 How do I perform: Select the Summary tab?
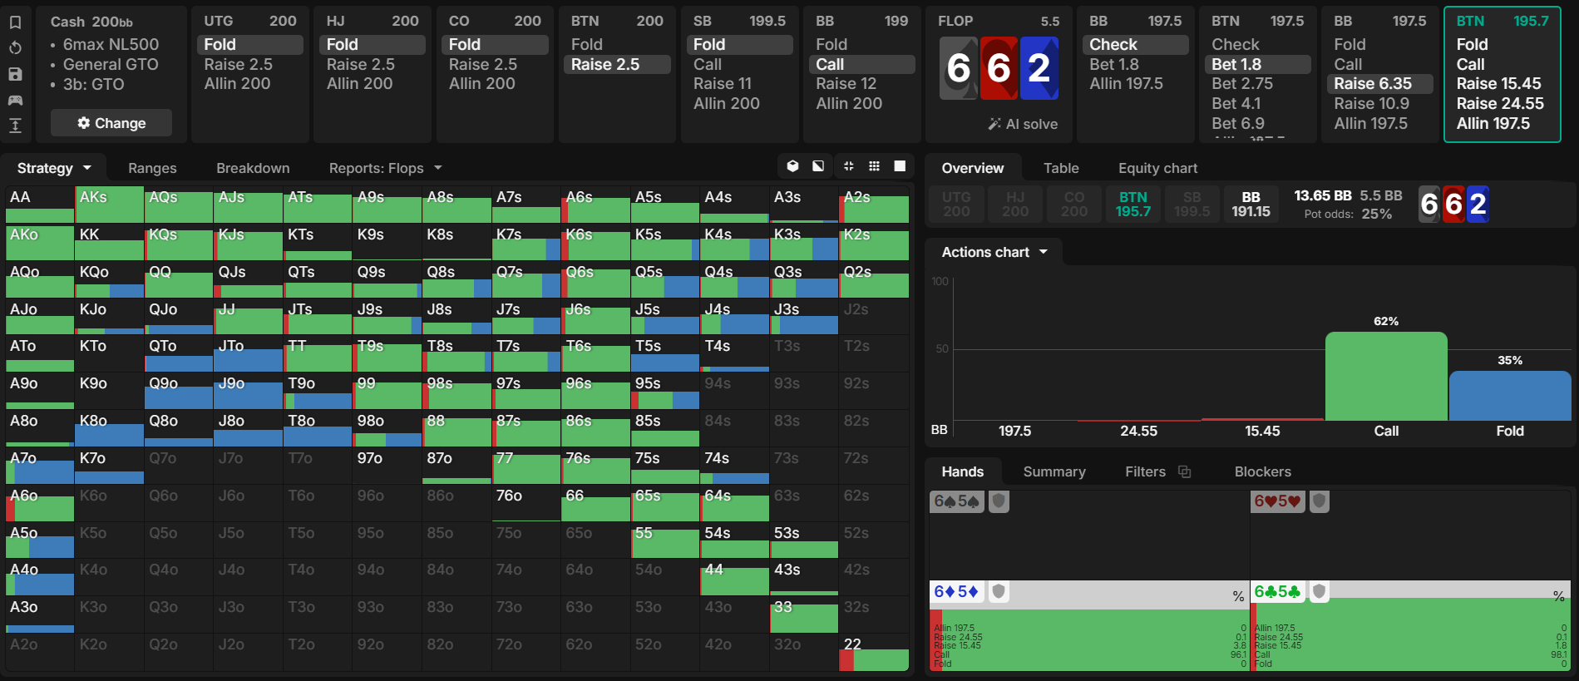1053,471
